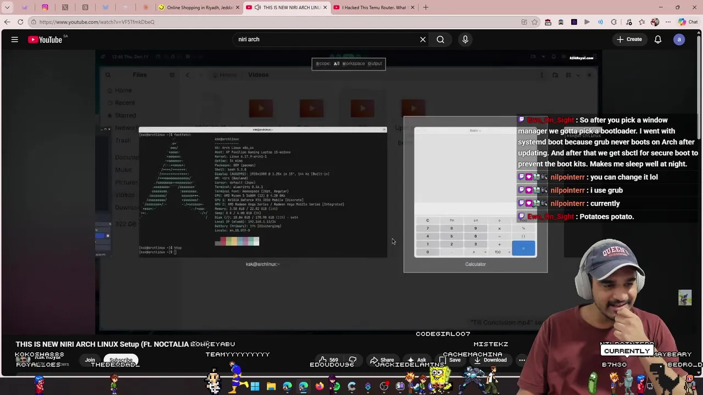Go back in the browser
This screenshot has width=703, height=395.
(7, 22)
